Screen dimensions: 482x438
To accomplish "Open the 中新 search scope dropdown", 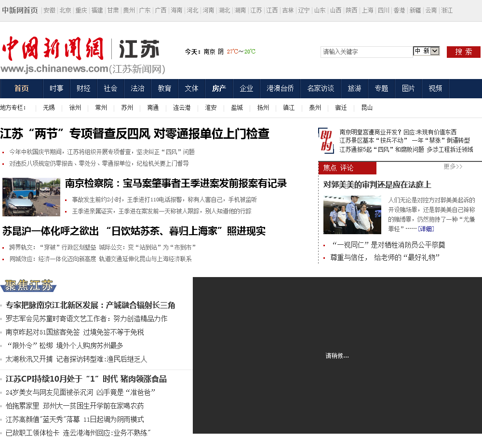I will click(427, 51).
